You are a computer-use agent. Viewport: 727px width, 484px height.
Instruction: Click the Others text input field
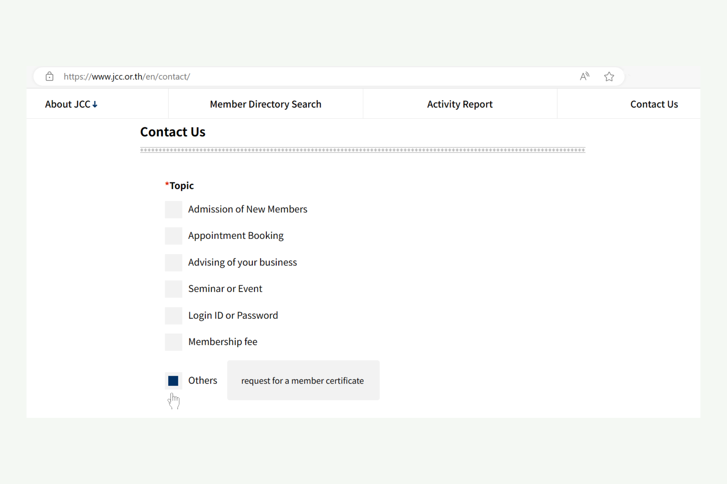tap(303, 380)
